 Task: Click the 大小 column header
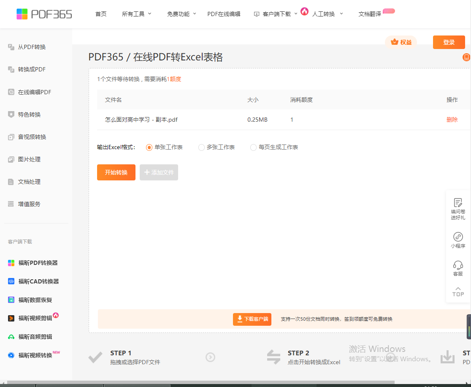253,100
